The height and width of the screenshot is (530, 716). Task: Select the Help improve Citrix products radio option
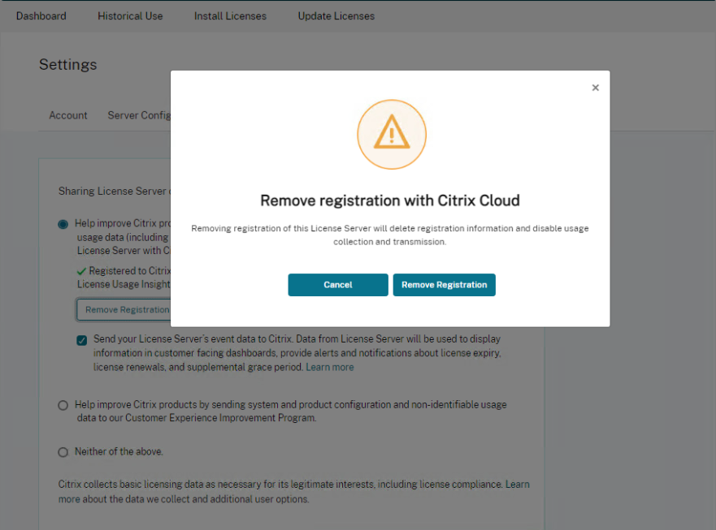tap(63, 223)
